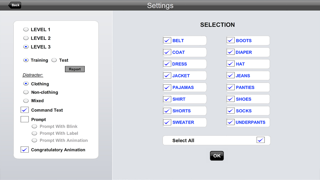Set distracter to Non-clothing
The image size is (320, 180).
click(x=26, y=92)
